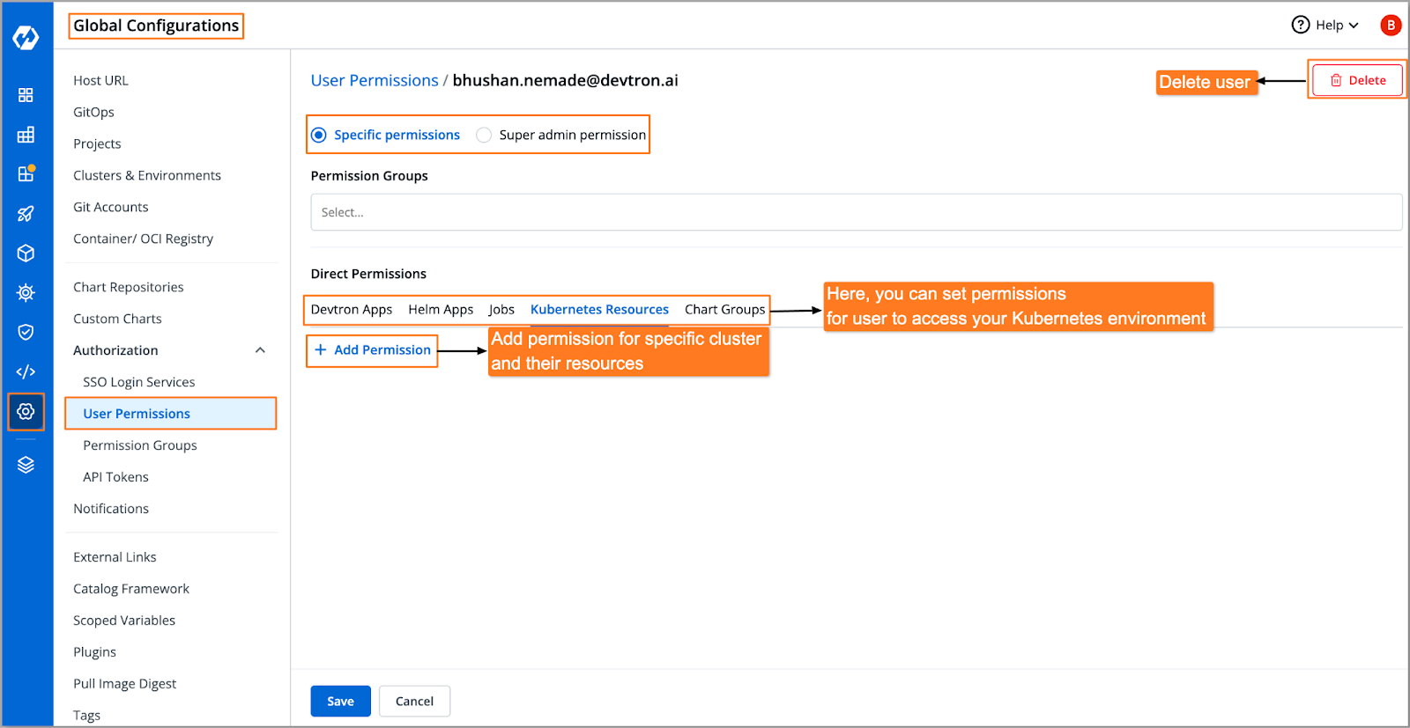Save the user permissions
The height and width of the screenshot is (728, 1410).
click(340, 701)
